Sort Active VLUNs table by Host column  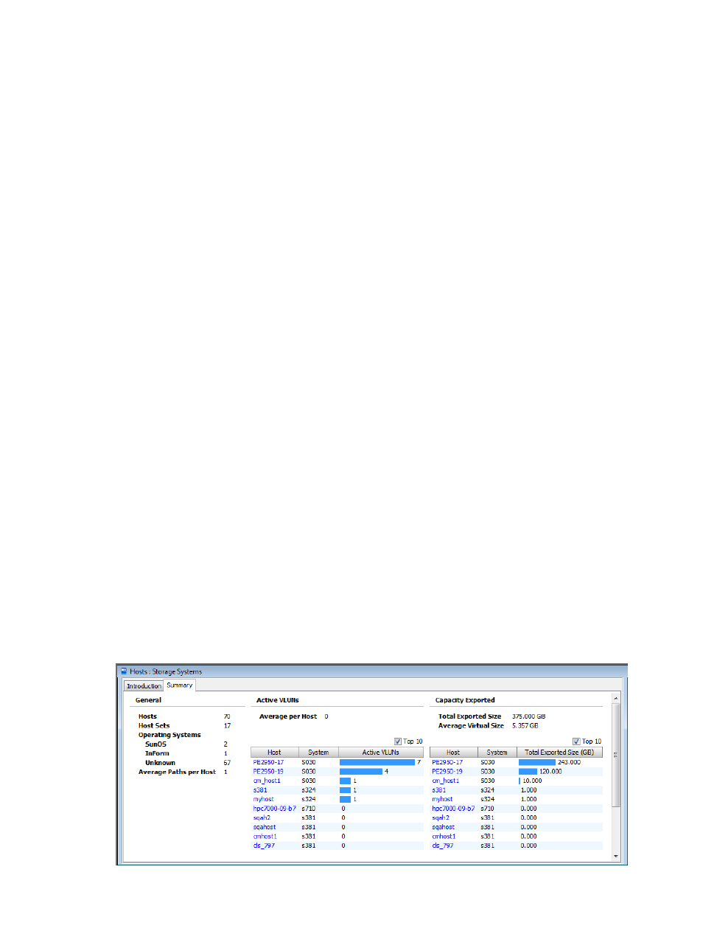(x=274, y=753)
